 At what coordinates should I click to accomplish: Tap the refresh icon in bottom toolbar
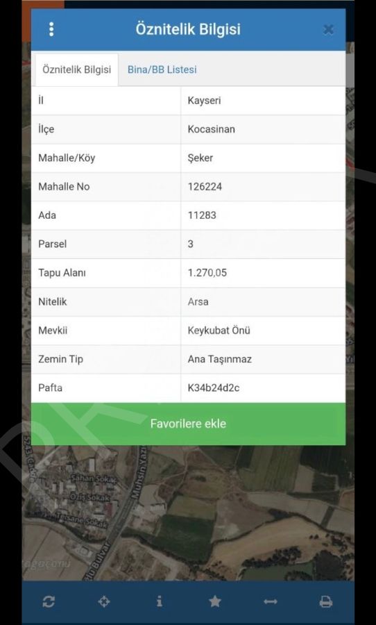pos(48,601)
